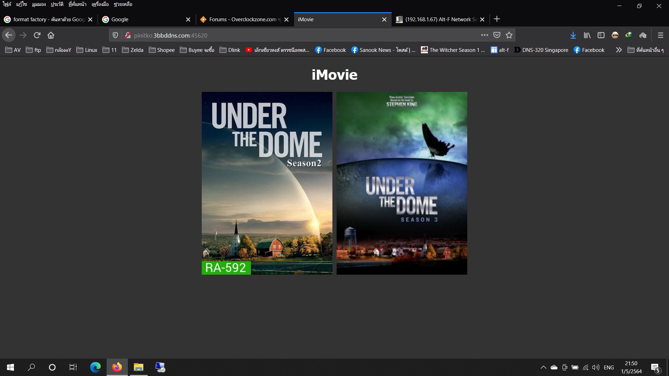669x376 pixels.
Task: Show hidden tray icons chevron
Action: (543, 367)
